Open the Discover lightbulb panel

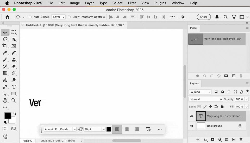234,17
